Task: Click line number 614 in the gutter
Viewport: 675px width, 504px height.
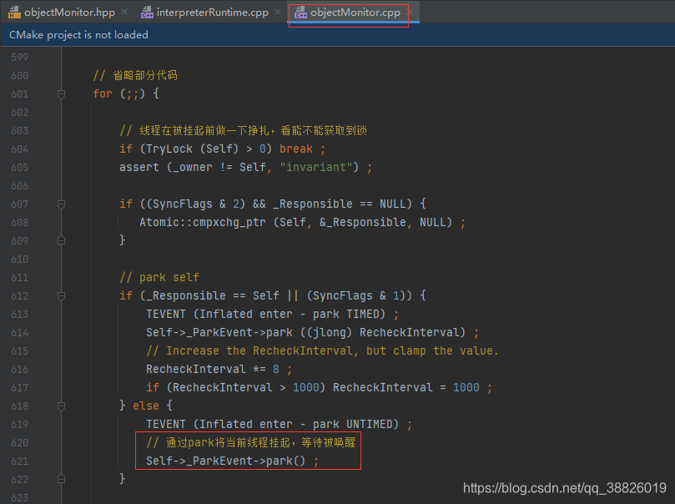Action: [x=20, y=333]
